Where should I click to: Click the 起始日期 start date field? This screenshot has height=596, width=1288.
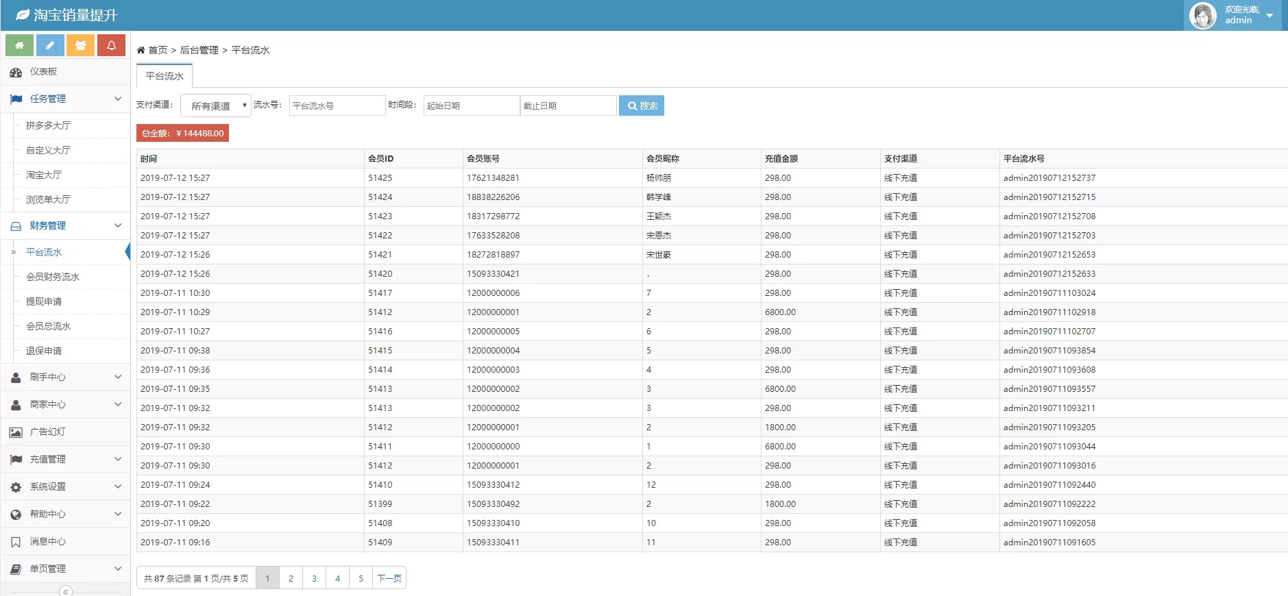pos(471,105)
